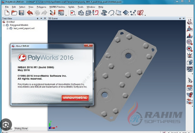Image resolution: width=195 pixels, height=133 pixels.
Task: Open the Window menu
Action: pyautogui.click(x=91, y=7)
